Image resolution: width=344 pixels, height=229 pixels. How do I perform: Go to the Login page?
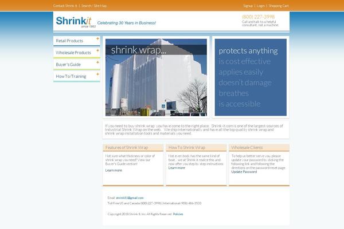[261, 6]
